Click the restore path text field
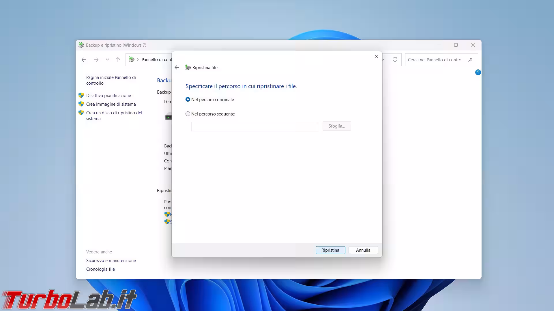The width and height of the screenshot is (554, 311). click(254, 126)
